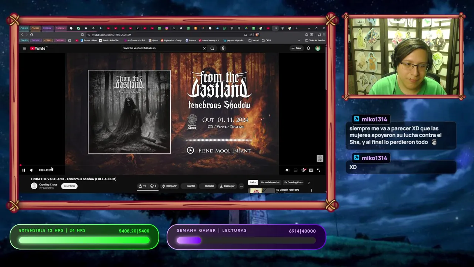Show hidden bookmarks with the overflow chevron

click(299, 40)
